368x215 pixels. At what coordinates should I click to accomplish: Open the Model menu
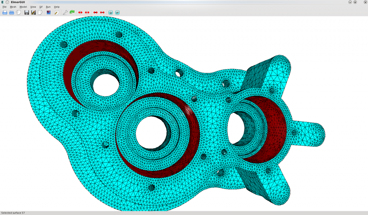point(23,7)
